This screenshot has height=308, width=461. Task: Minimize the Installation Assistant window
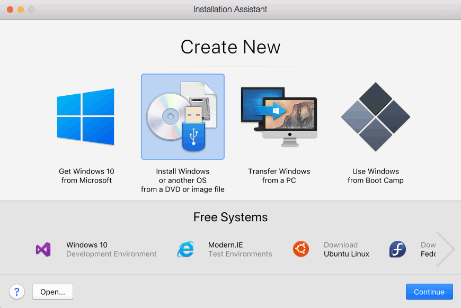pos(21,10)
